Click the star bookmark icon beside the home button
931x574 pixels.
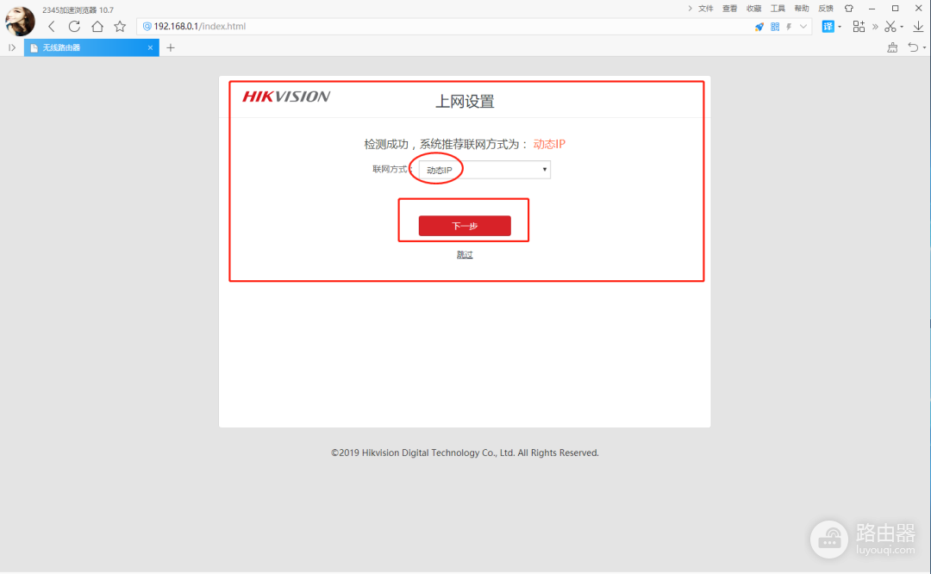coord(119,26)
